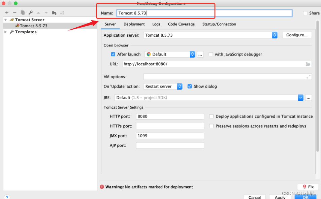Expand the Templates tree node
The image size is (321, 199).
pos(6,32)
